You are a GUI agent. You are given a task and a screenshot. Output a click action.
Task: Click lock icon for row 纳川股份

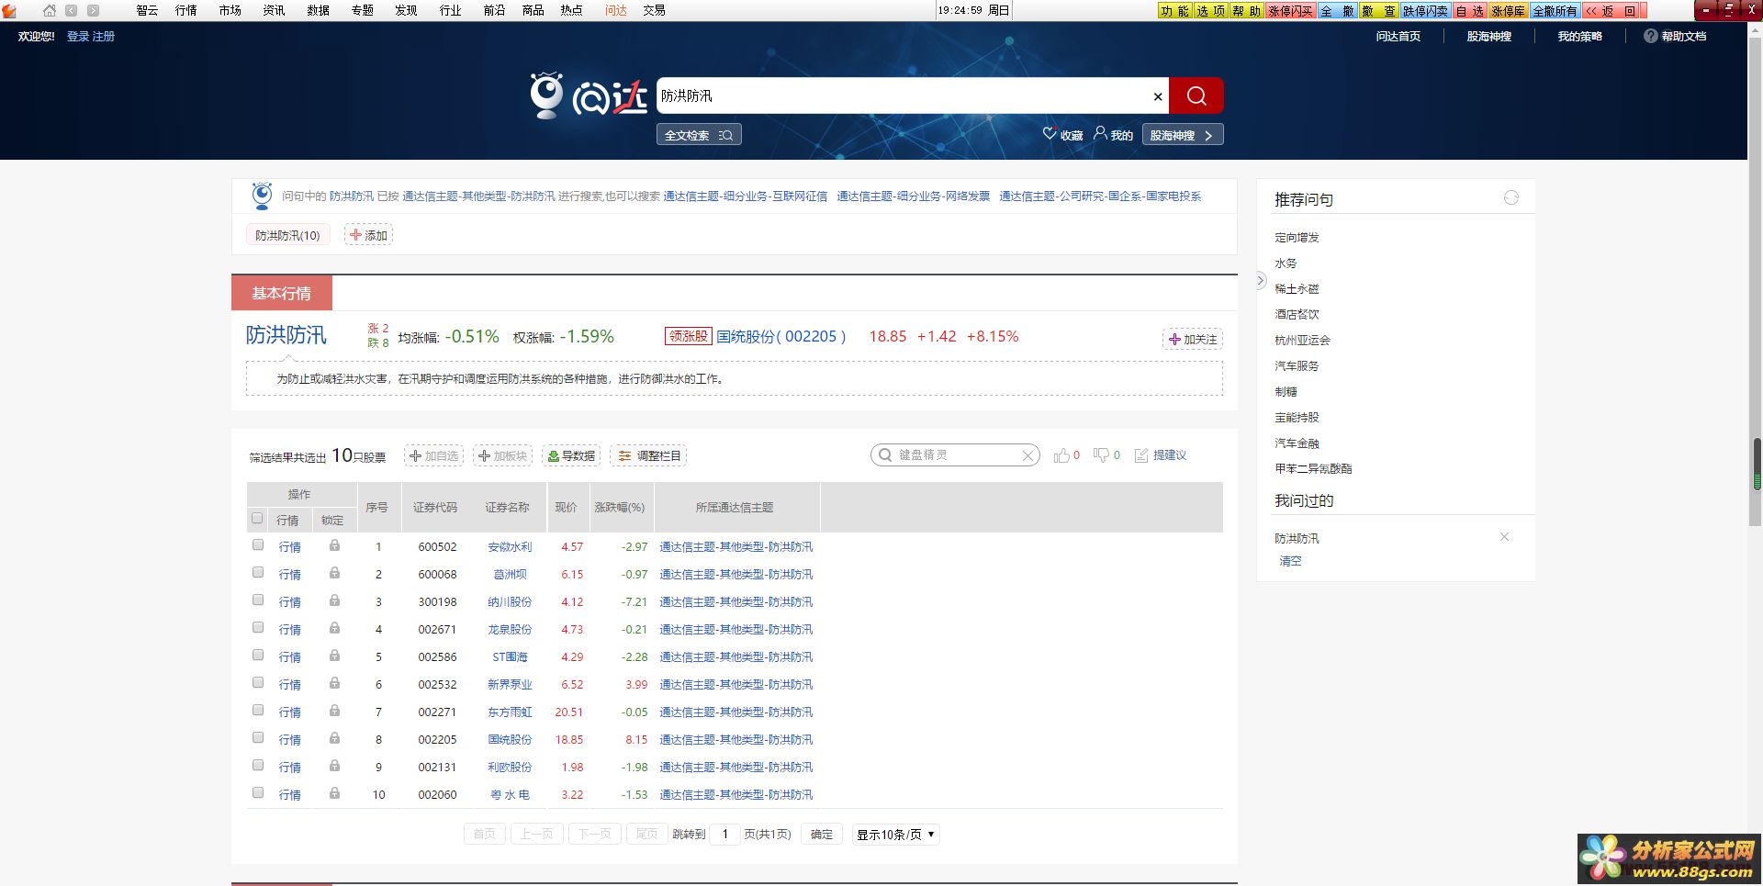pyautogui.click(x=334, y=600)
